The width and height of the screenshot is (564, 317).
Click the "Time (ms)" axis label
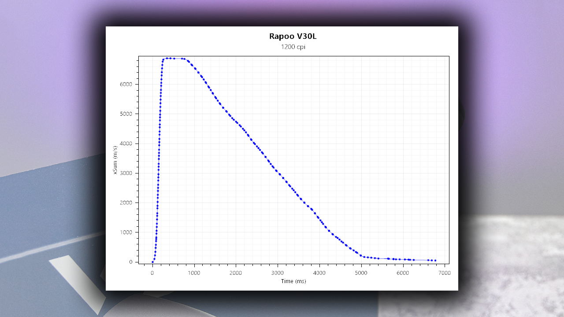click(x=293, y=281)
